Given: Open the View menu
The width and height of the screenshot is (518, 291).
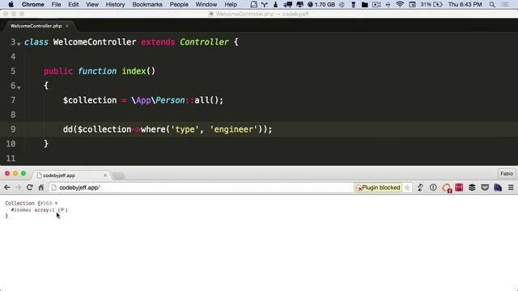Looking at the screenshot, I should tap(92, 5).
